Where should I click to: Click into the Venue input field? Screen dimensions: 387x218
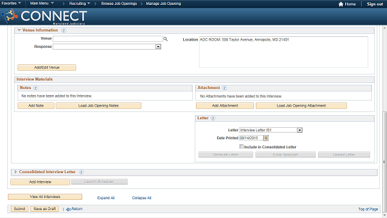108,39
